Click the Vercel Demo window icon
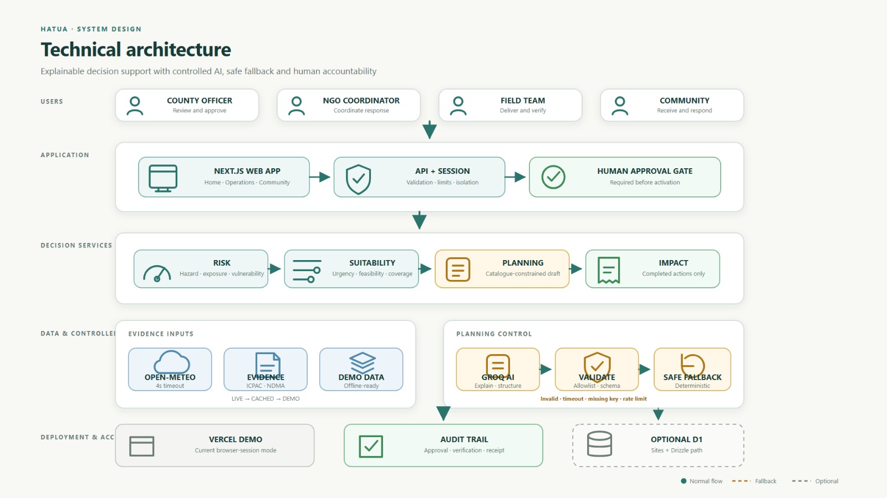This screenshot has height=498, width=887. 141,446
